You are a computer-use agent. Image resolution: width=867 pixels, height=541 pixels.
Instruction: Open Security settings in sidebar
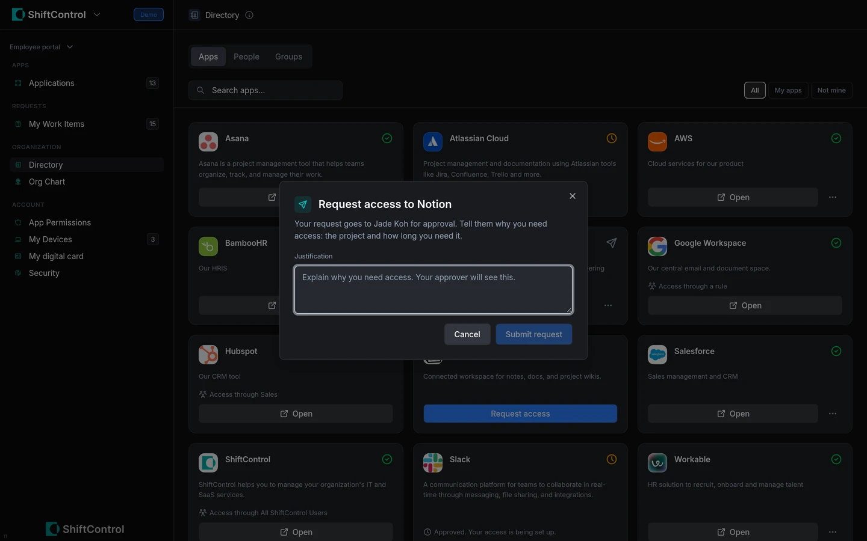coord(87,273)
